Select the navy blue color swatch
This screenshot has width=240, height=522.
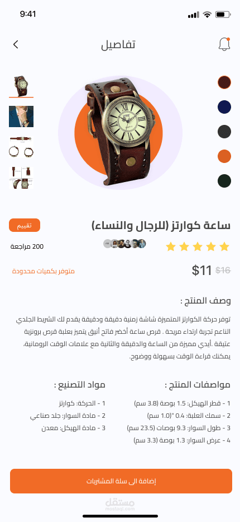coord(224,107)
